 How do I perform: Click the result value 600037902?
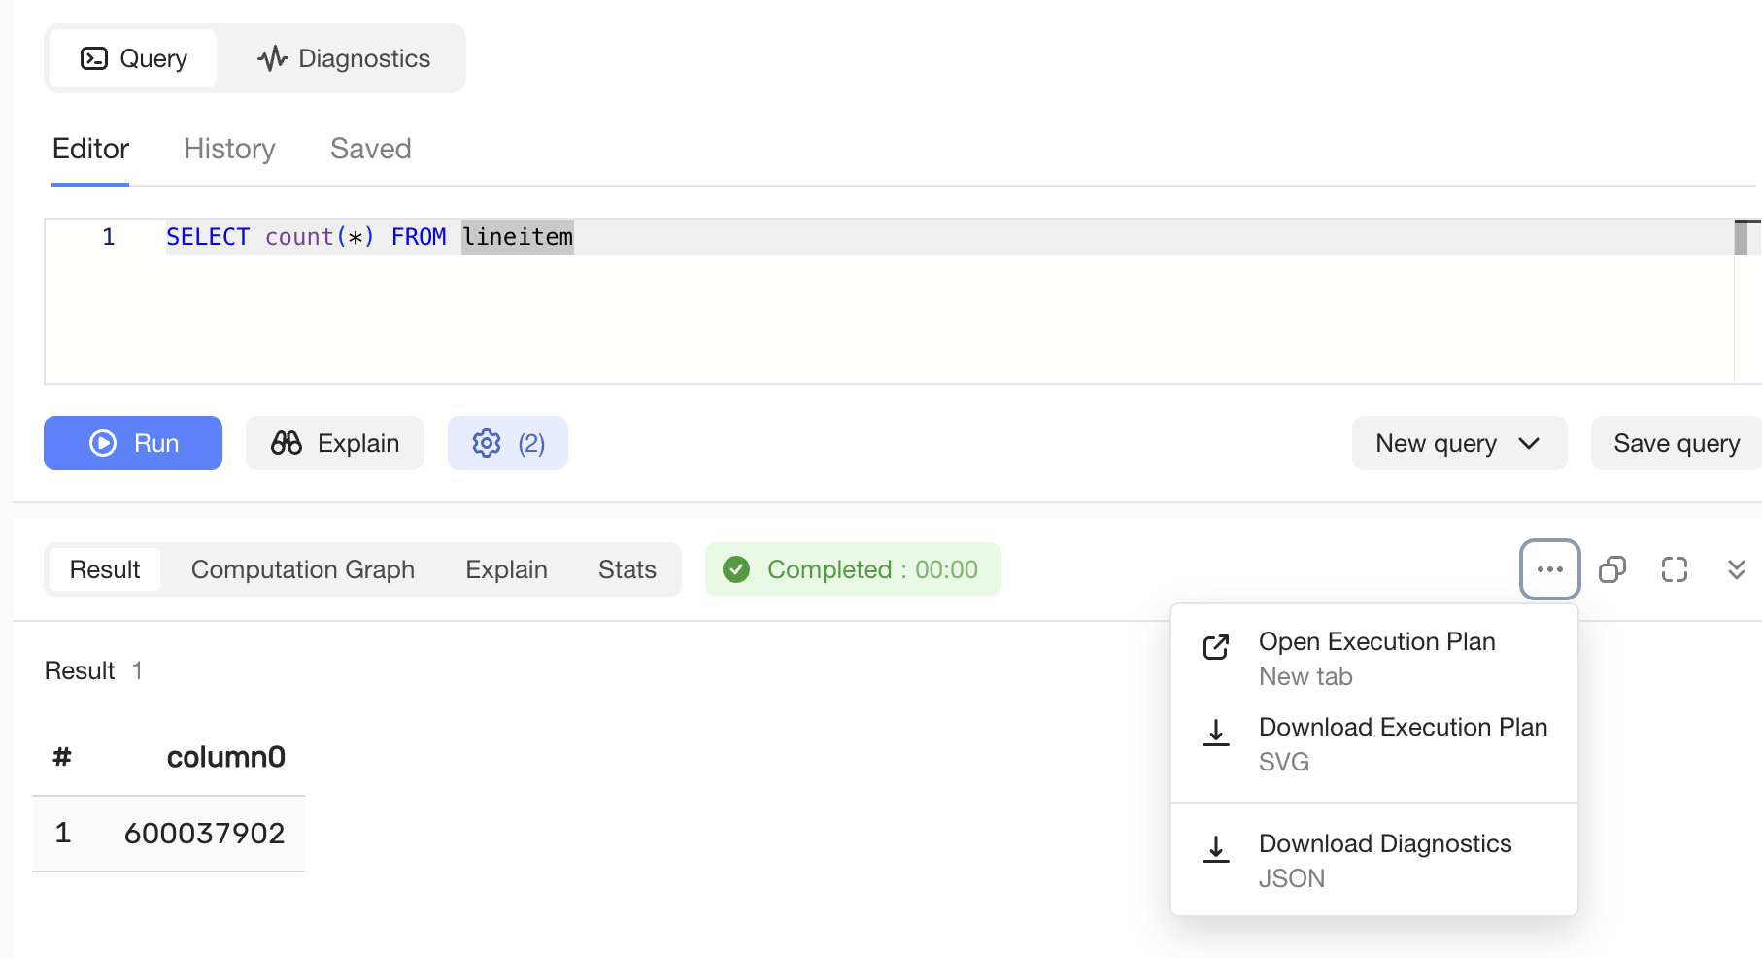(205, 834)
